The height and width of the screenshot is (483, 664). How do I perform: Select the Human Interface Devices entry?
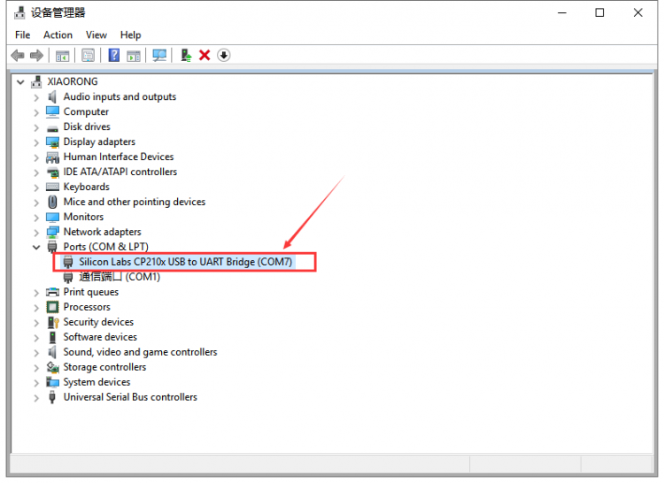[119, 157]
